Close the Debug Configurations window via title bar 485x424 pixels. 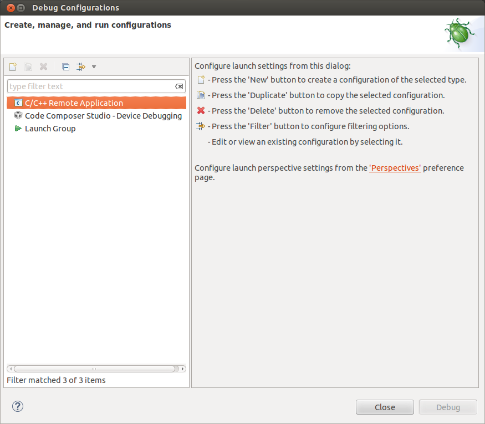[x=11, y=8]
